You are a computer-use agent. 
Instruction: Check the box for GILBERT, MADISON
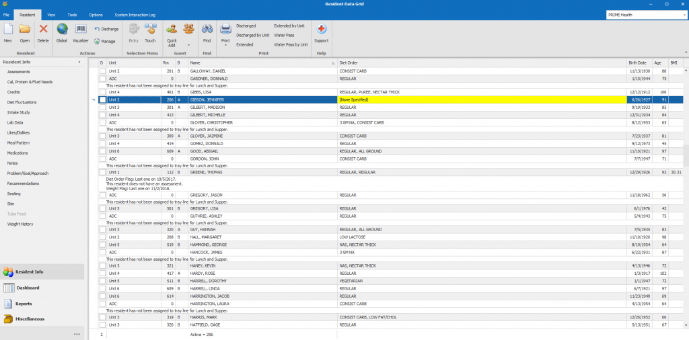[x=103, y=107]
